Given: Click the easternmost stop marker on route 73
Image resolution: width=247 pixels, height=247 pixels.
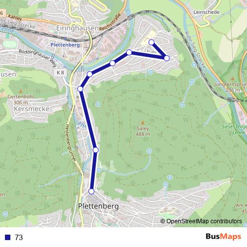Looking at the screenshot, I should pyautogui.click(x=166, y=58).
